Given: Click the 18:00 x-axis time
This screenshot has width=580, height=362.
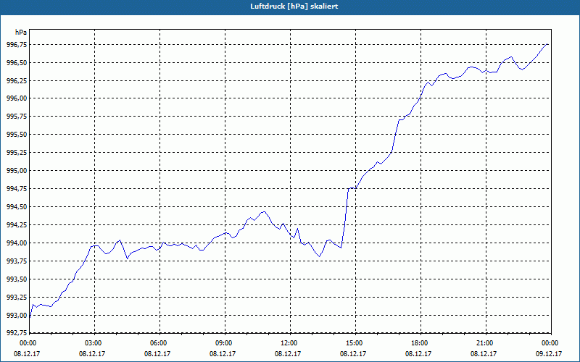Looking at the screenshot, I should pos(418,343).
